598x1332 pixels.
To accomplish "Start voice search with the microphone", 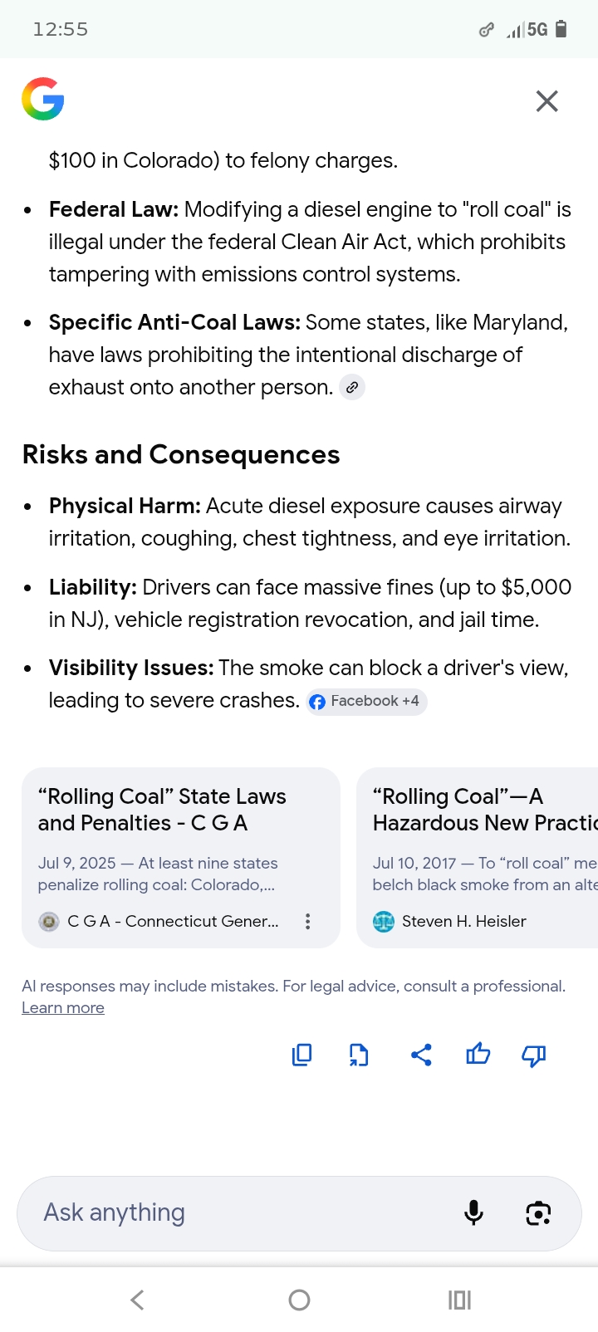I will click(x=473, y=1213).
